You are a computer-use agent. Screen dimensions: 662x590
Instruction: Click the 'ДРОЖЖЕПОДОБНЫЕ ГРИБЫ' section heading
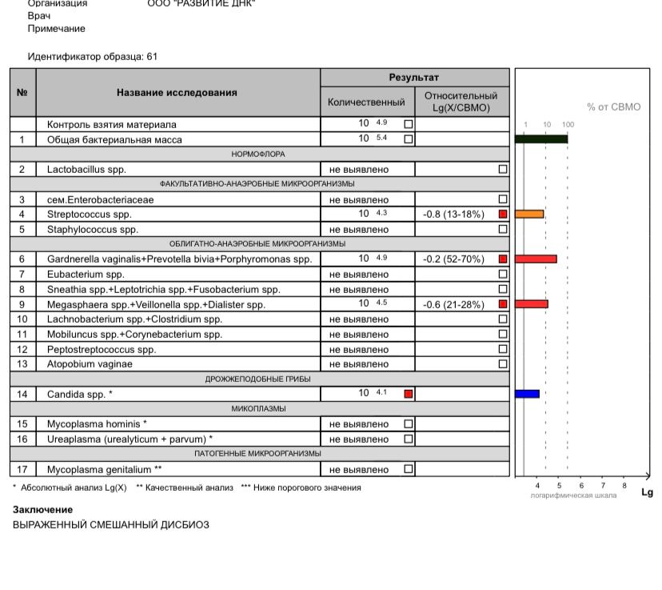(258, 379)
